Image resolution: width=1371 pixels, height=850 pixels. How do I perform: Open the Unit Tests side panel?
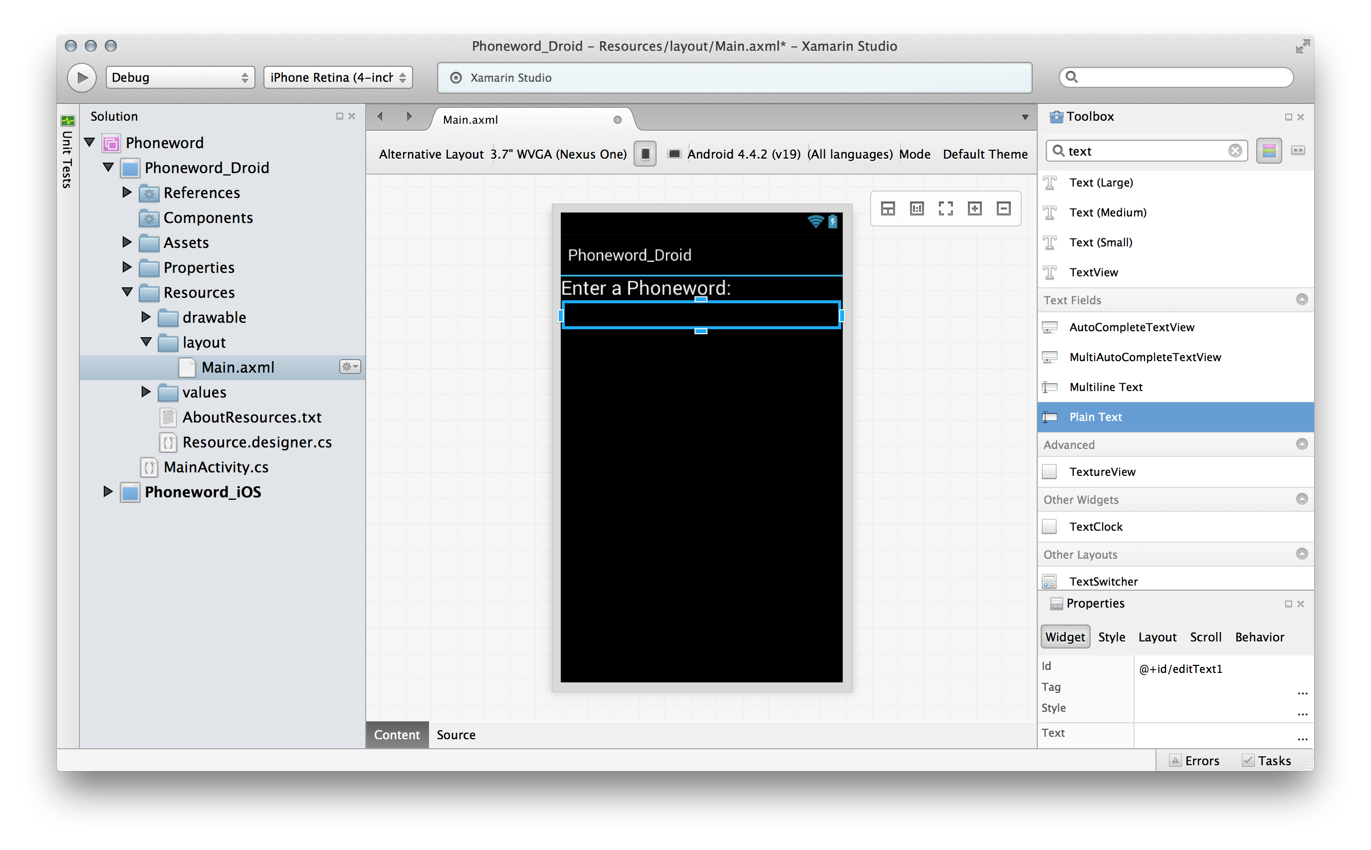pos(67,152)
